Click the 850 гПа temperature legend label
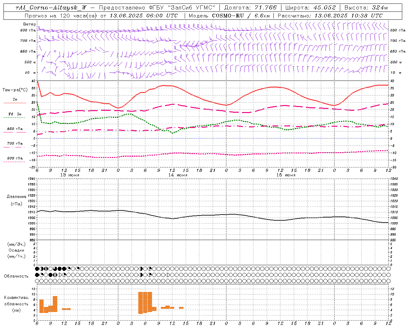The image size is (407, 326). (x=15, y=129)
